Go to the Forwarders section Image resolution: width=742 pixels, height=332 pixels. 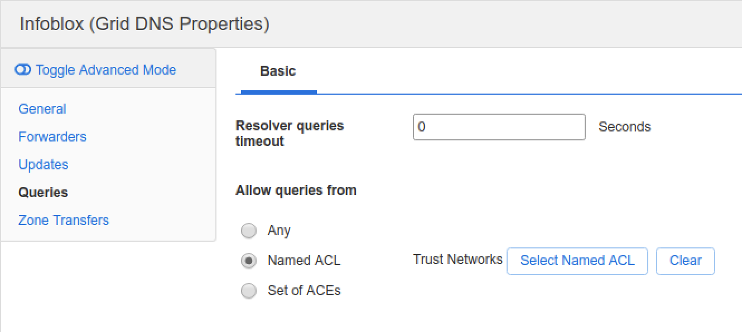(52, 137)
